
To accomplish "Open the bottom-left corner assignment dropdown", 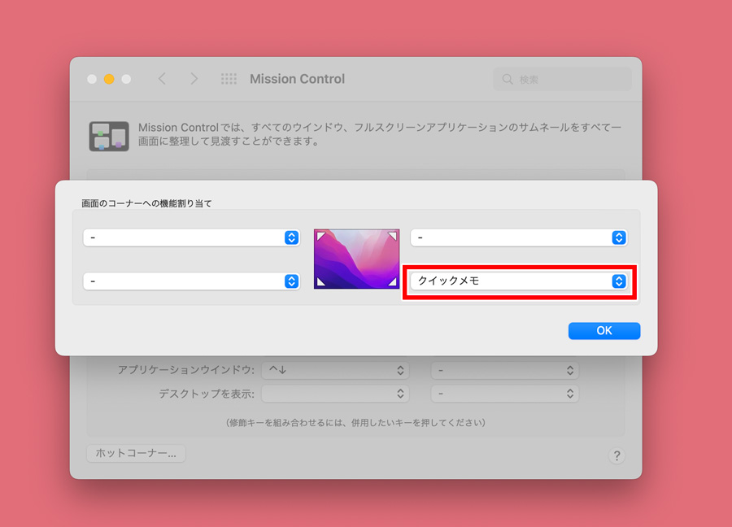I will pyautogui.click(x=191, y=281).
